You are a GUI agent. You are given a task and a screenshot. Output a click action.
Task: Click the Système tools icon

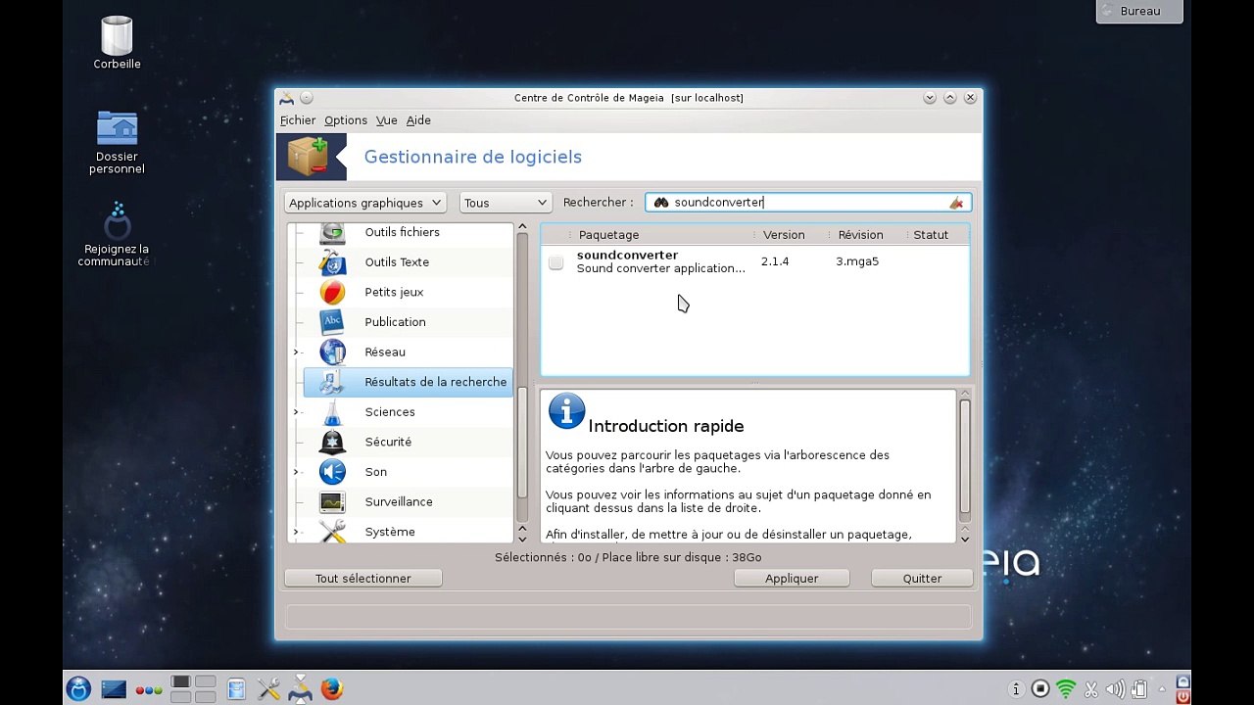point(332,532)
